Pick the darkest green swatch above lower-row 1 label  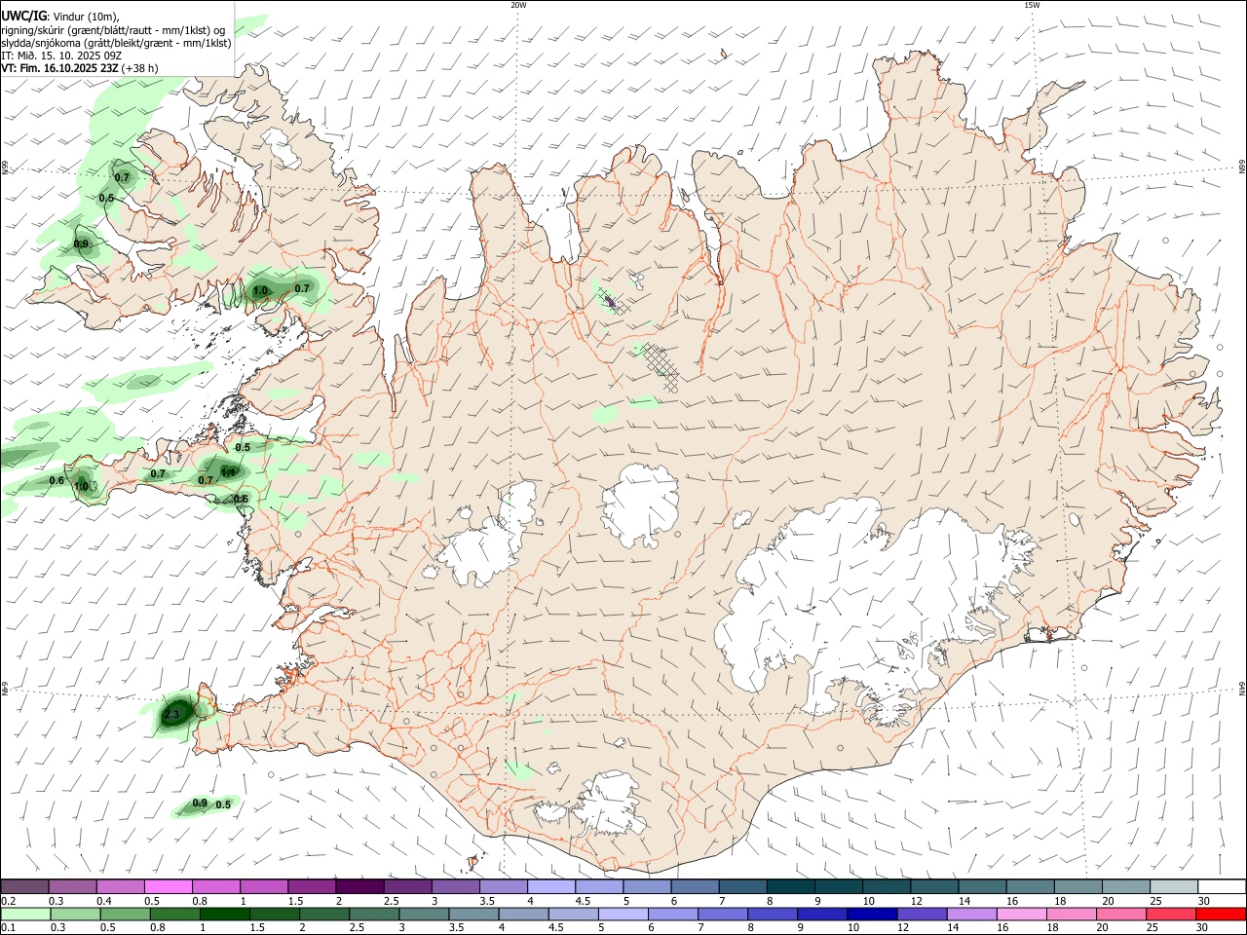[x=224, y=915]
